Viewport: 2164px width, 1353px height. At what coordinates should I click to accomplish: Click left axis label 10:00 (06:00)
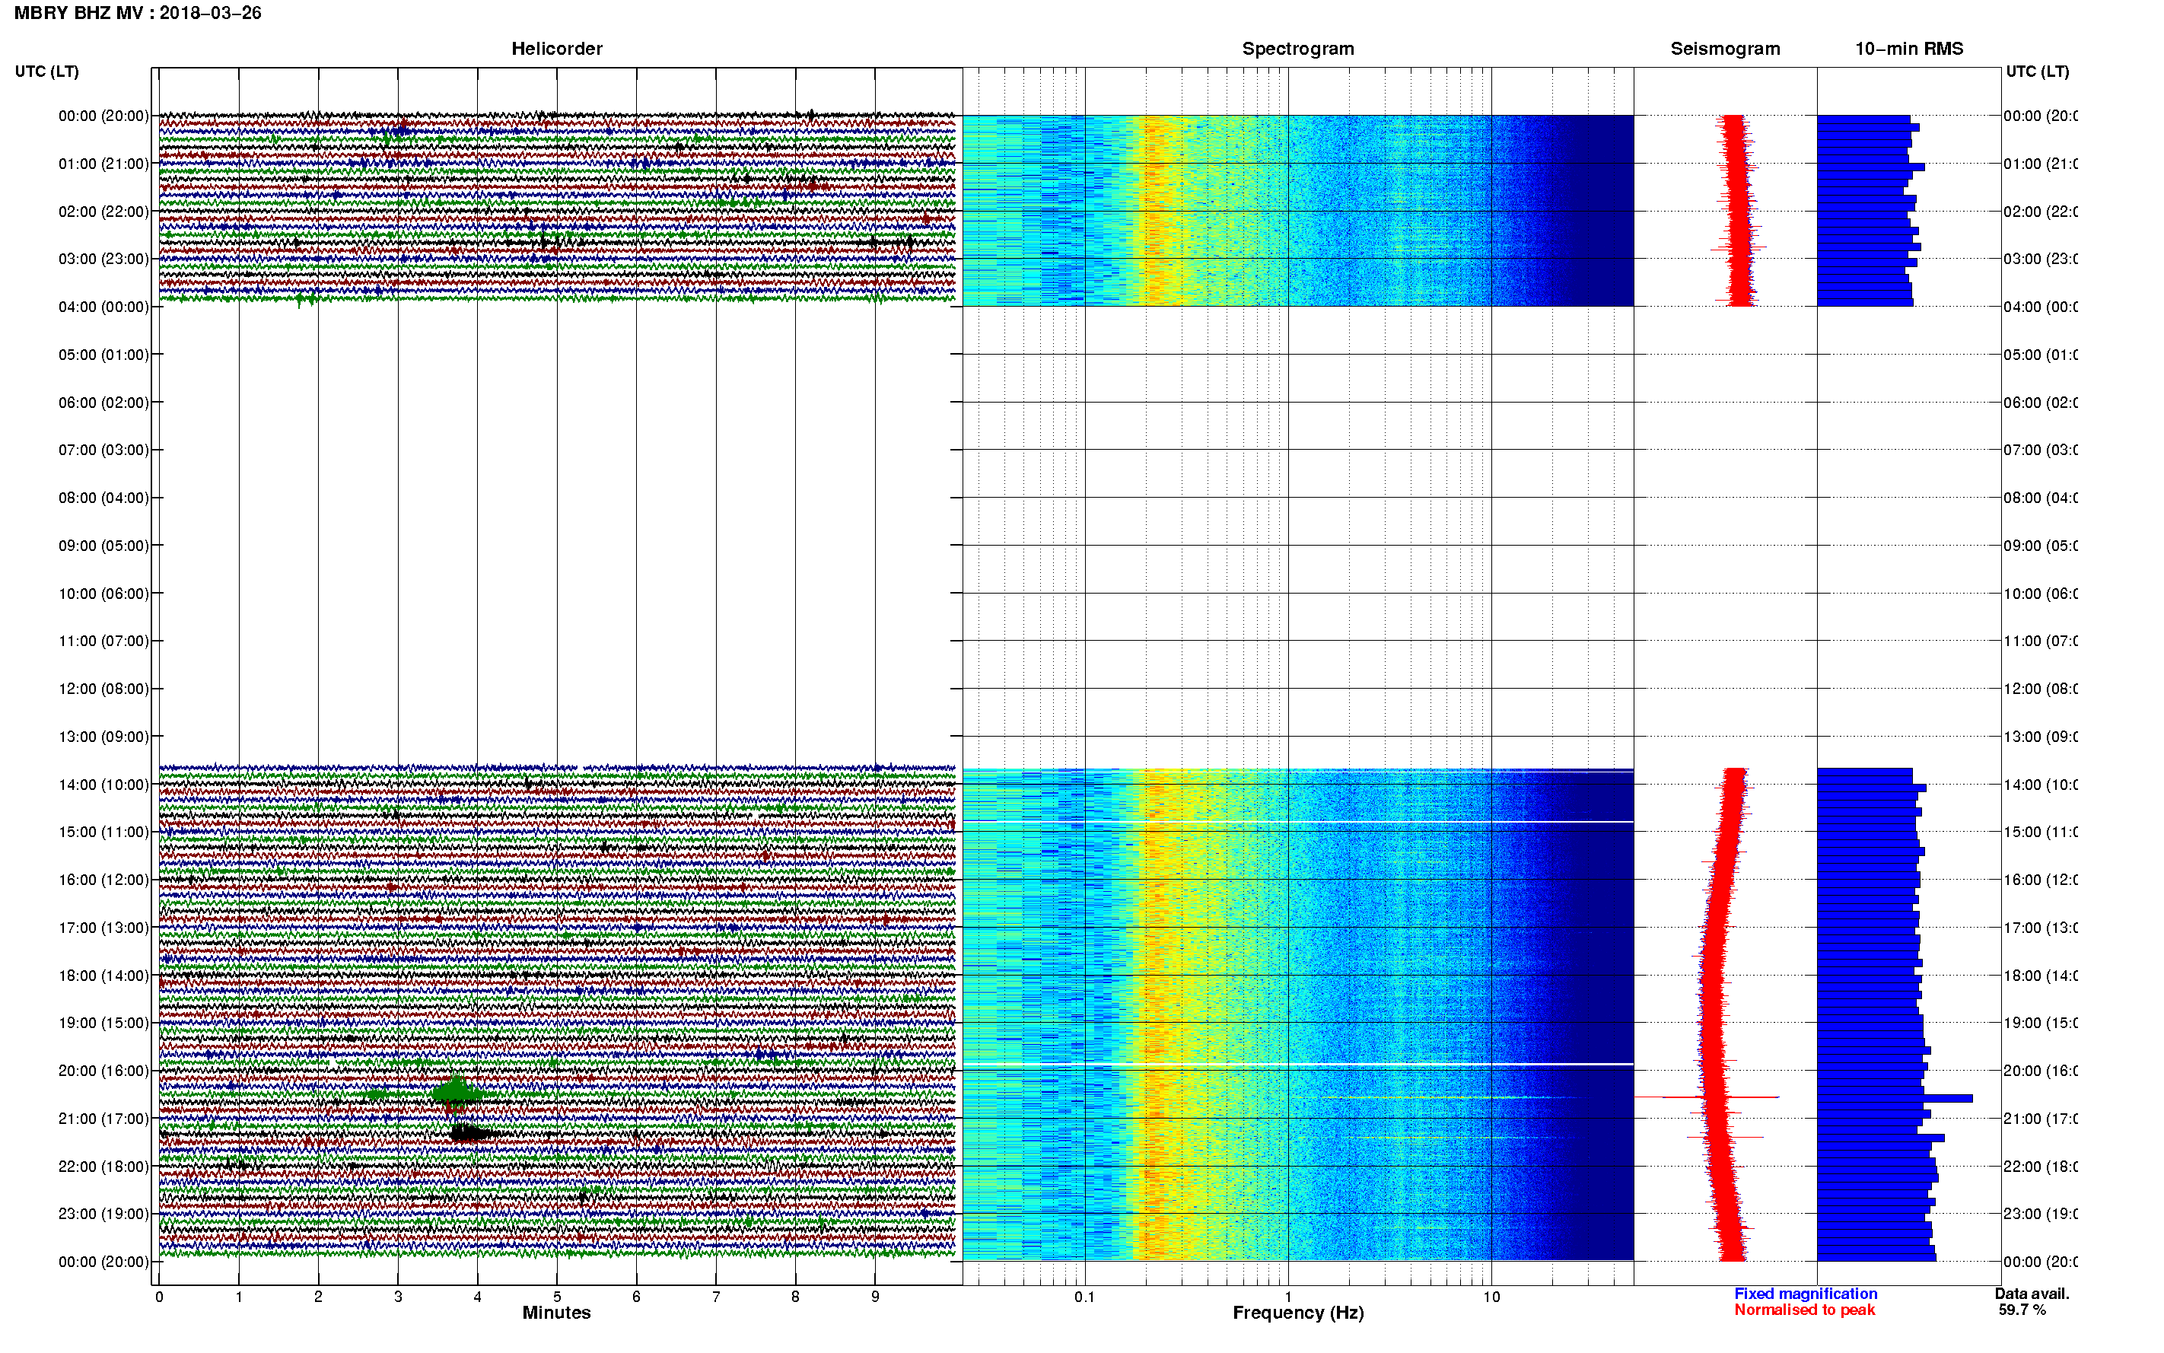coord(103,594)
